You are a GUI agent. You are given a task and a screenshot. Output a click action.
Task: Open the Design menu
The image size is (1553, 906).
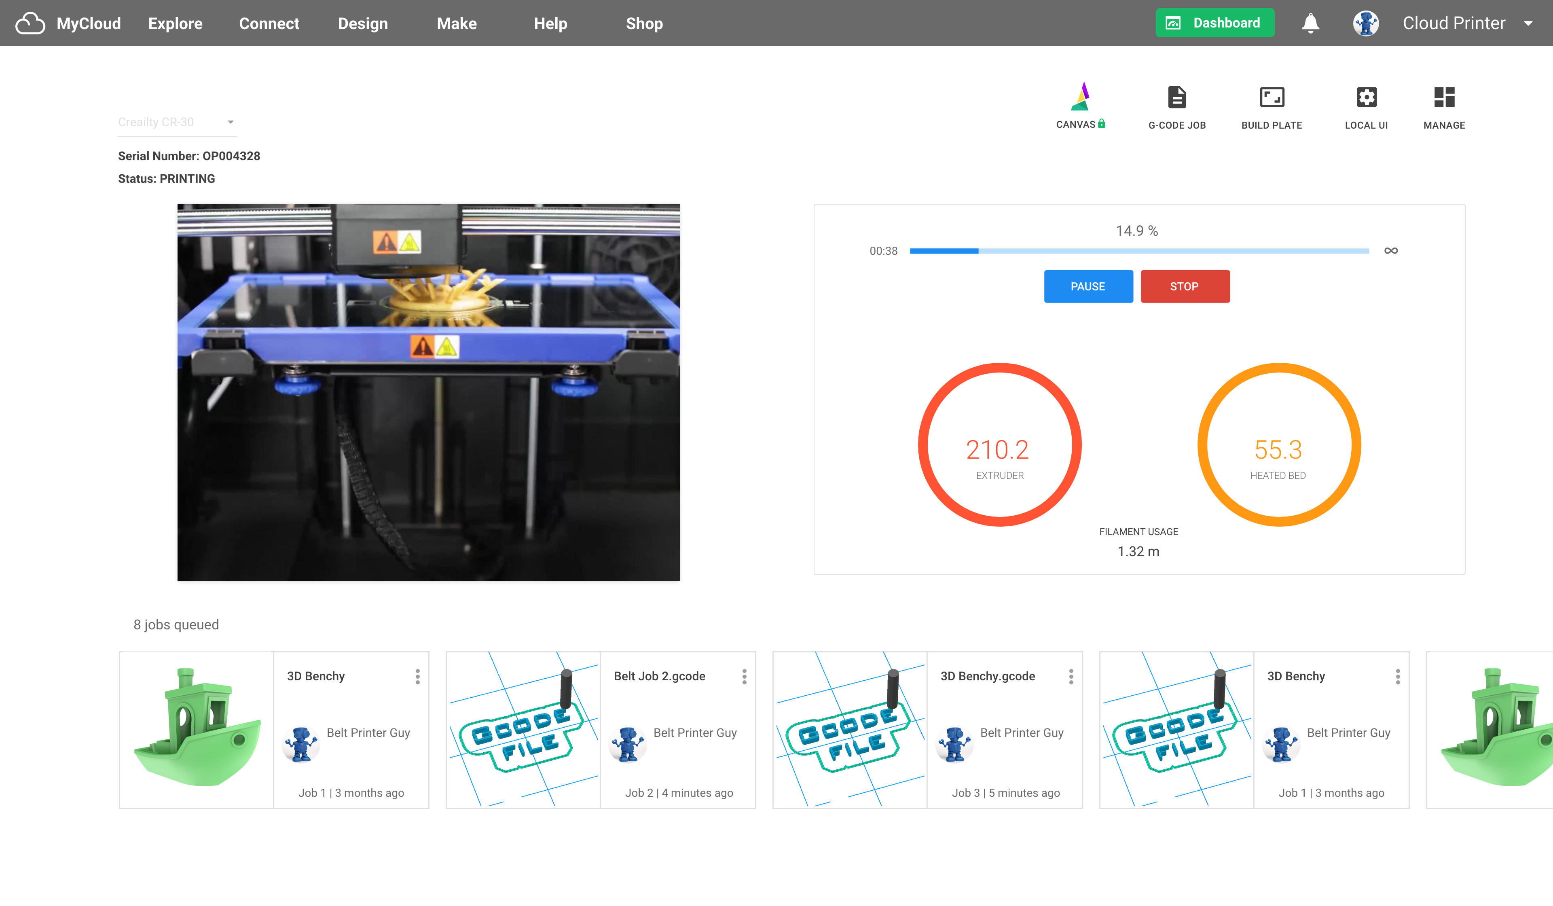click(362, 23)
